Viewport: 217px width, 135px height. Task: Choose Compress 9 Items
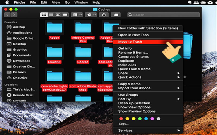tap(148, 57)
